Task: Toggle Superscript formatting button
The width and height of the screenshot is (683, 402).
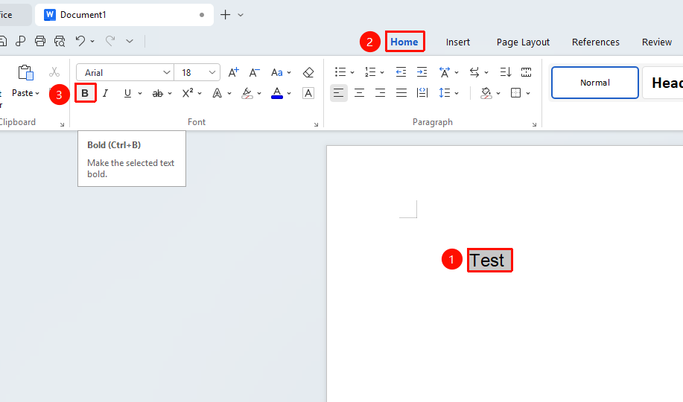Action: click(188, 93)
